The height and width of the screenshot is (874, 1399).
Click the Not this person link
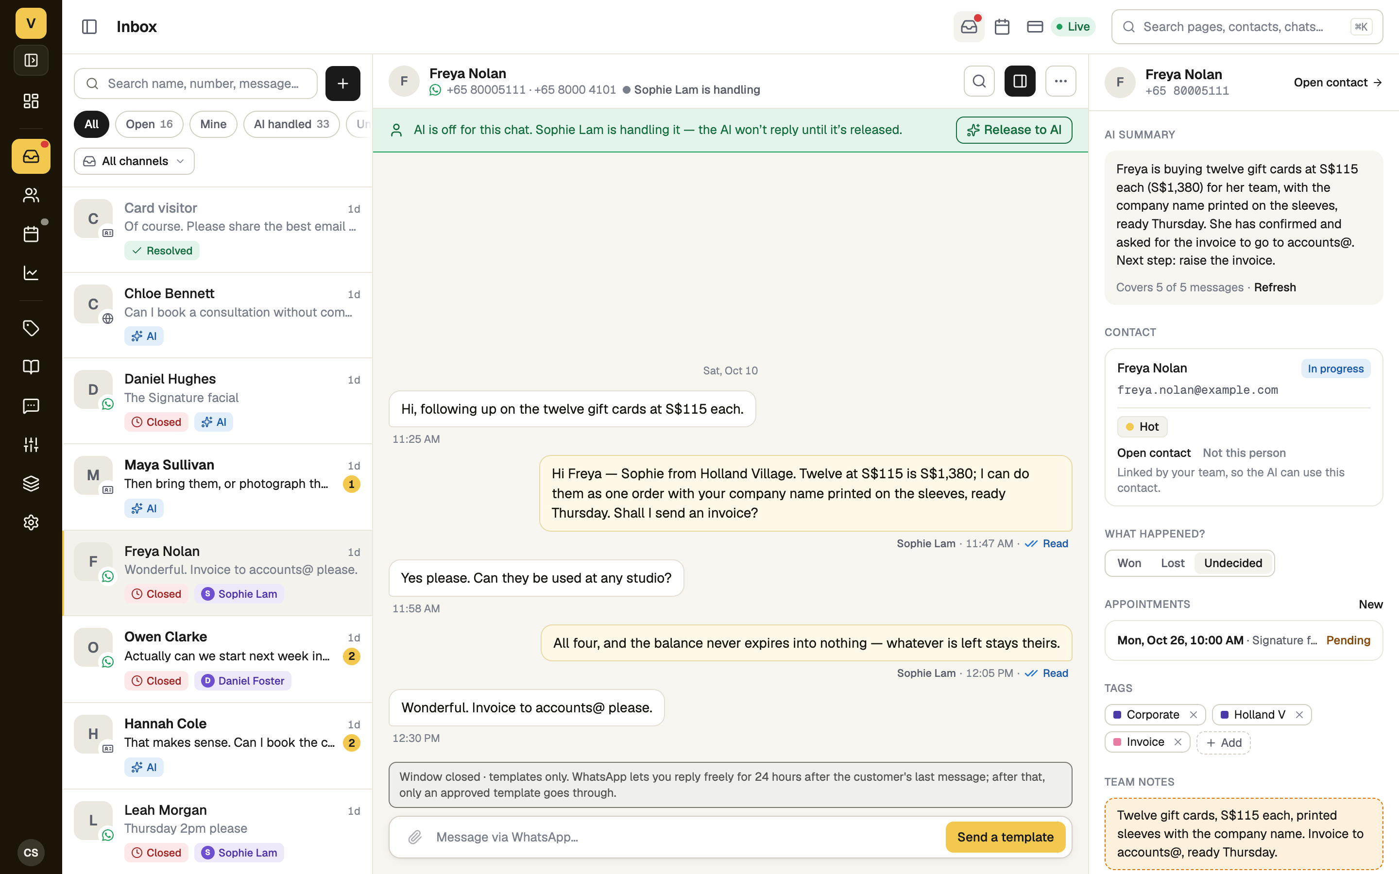(1244, 453)
